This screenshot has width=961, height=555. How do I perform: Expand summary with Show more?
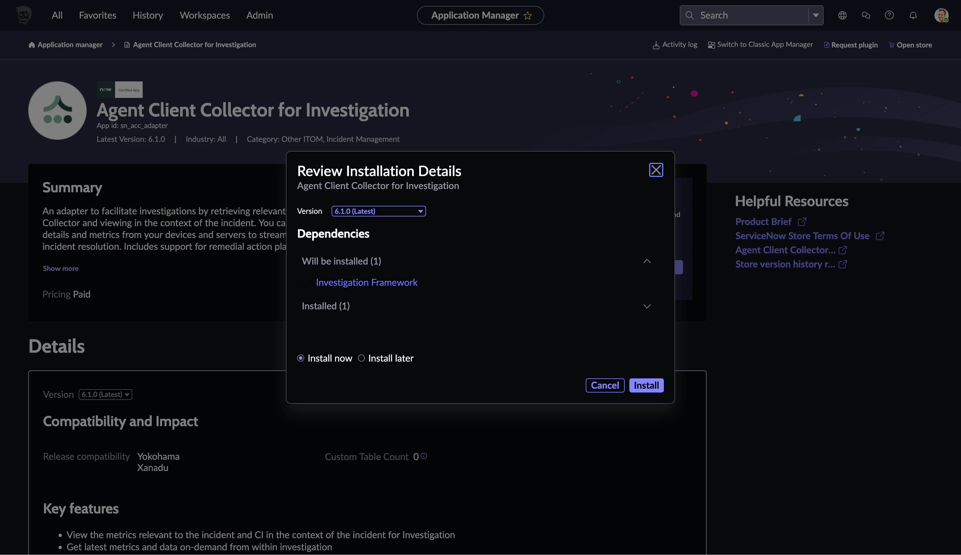pyautogui.click(x=61, y=268)
